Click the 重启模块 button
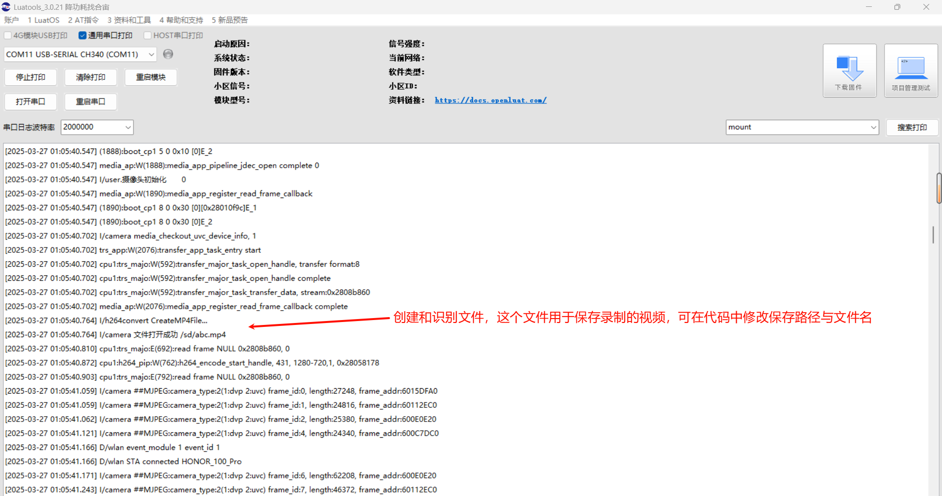Screen dimensions: 942x496 coord(151,77)
